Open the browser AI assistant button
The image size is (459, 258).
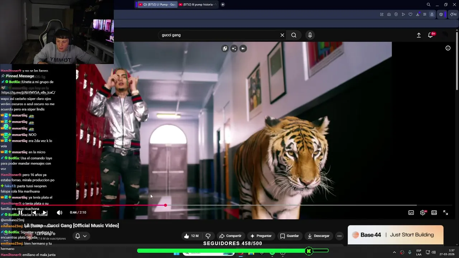click(453, 14)
